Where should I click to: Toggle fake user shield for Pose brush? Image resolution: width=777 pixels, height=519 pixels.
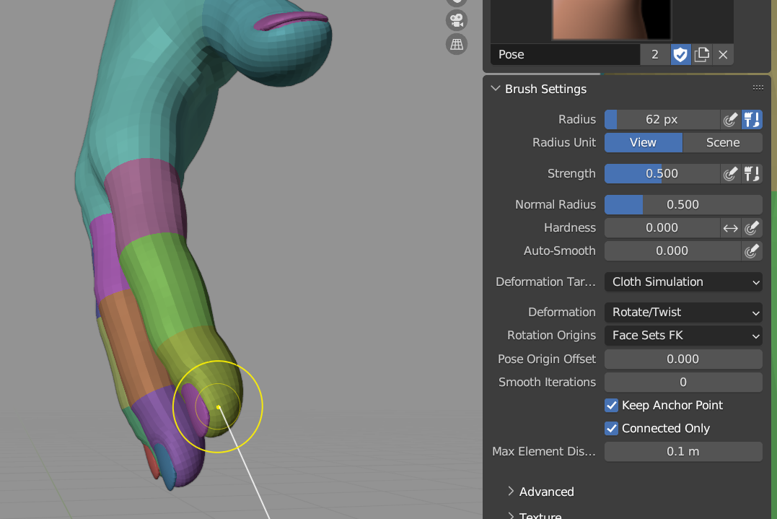tap(680, 55)
